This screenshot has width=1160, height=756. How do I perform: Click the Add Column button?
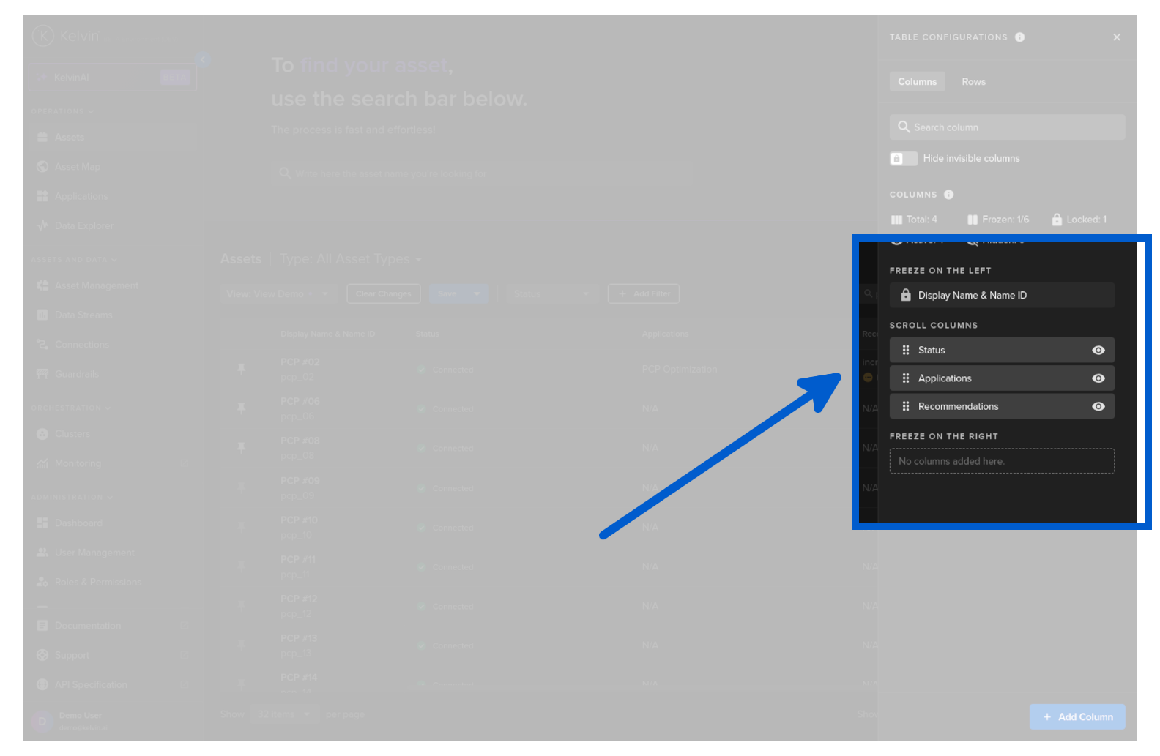(x=1077, y=717)
